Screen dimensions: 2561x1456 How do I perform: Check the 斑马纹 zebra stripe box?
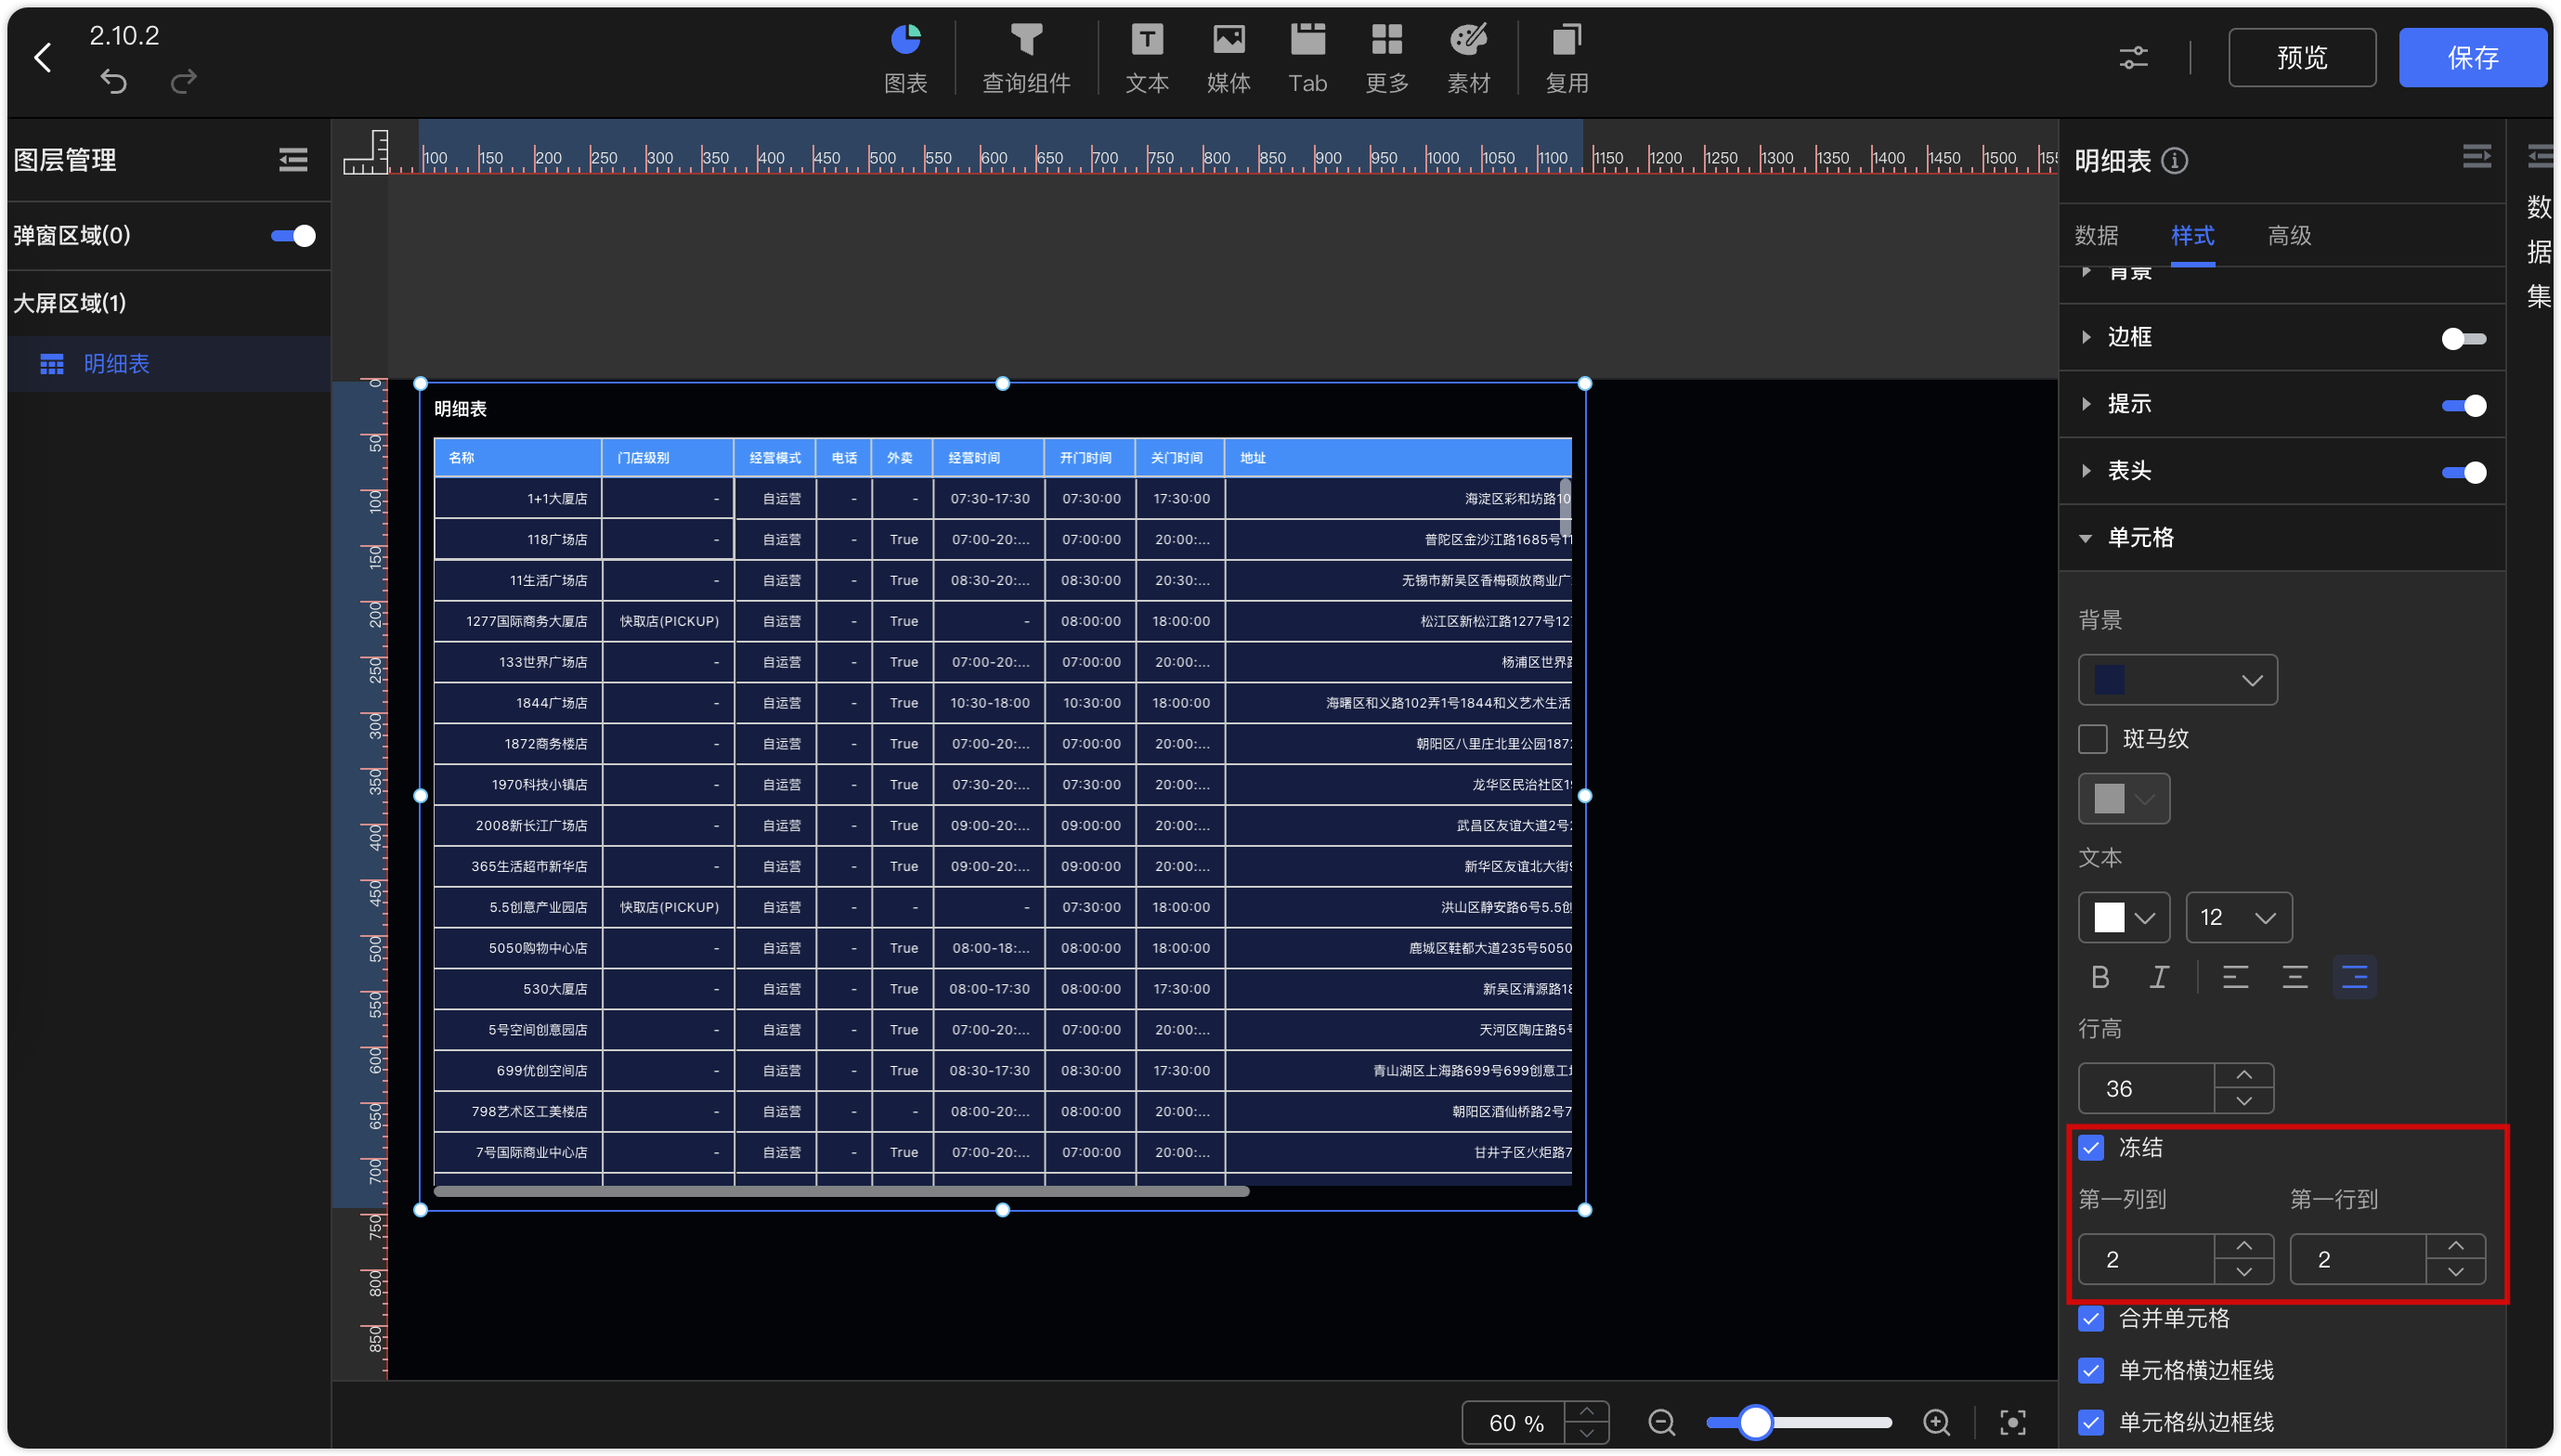coord(2092,739)
